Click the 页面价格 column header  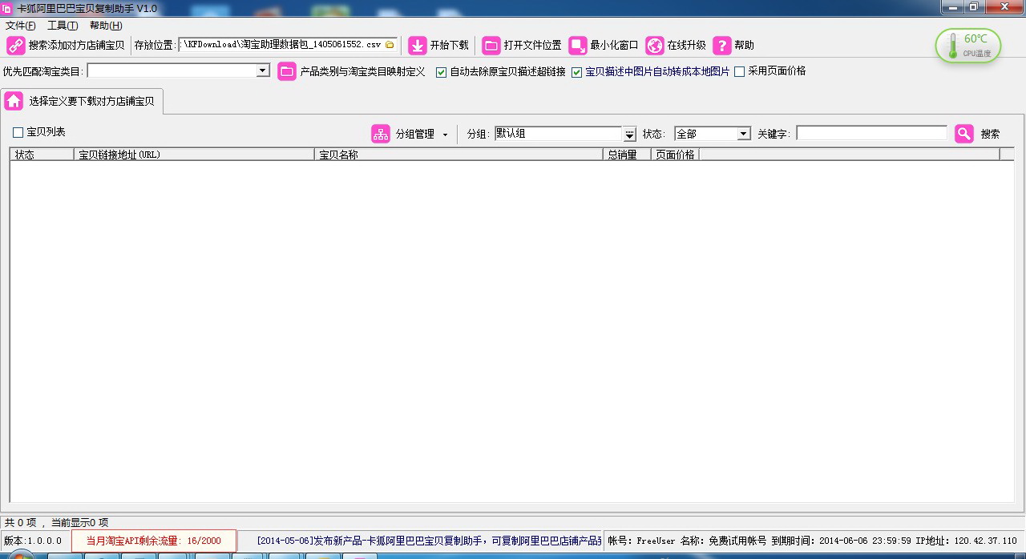click(x=675, y=155)
